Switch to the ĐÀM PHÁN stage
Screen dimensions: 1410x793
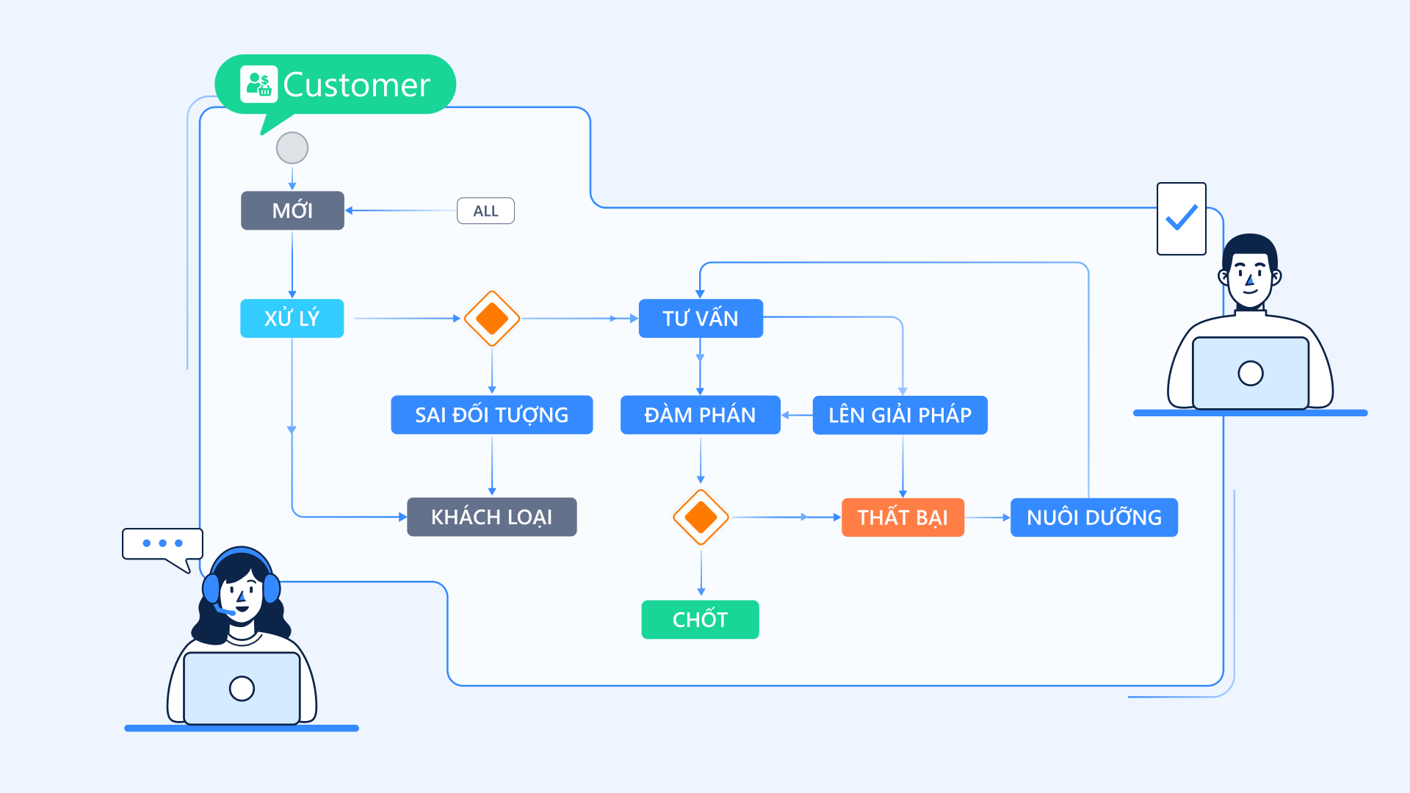tap(701, 414)
